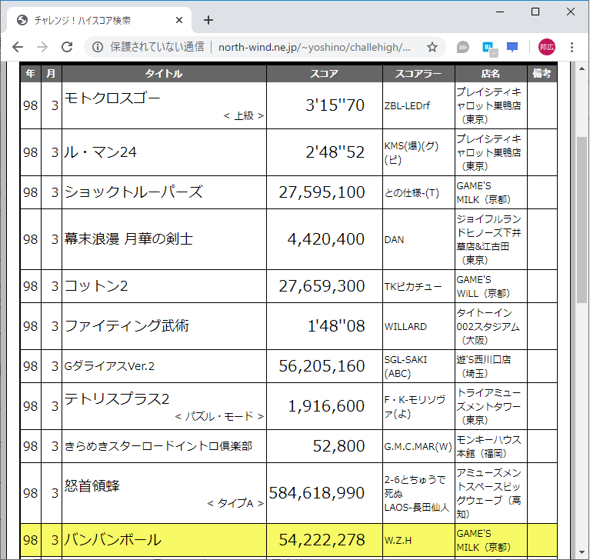Select score 52,800
This screenshot has height=560, width=600.
338,446
